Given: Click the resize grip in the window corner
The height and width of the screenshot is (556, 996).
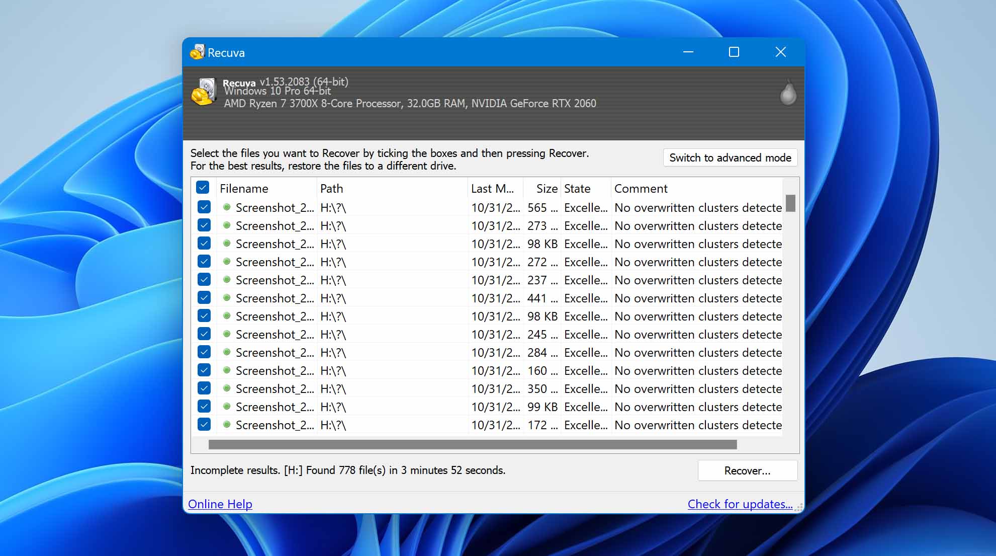Looking at the screenshot, I should tap(798, 508).
